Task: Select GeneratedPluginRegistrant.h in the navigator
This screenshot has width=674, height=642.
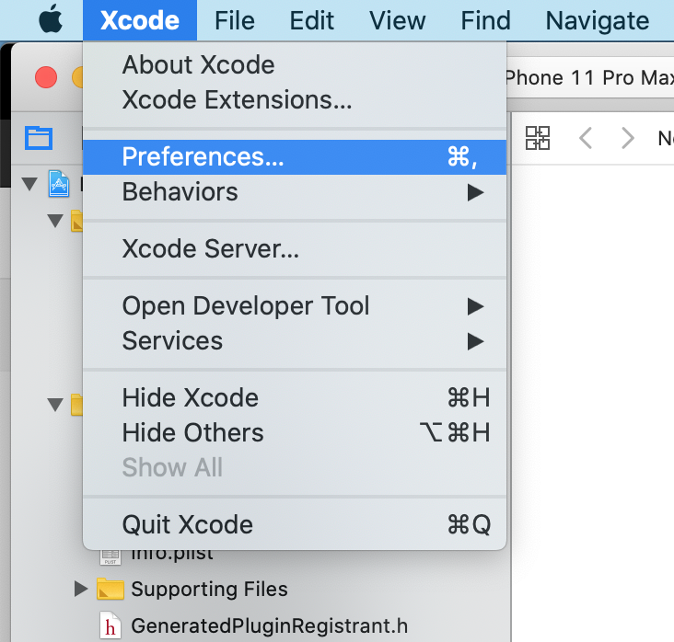Action: (269, 626)
